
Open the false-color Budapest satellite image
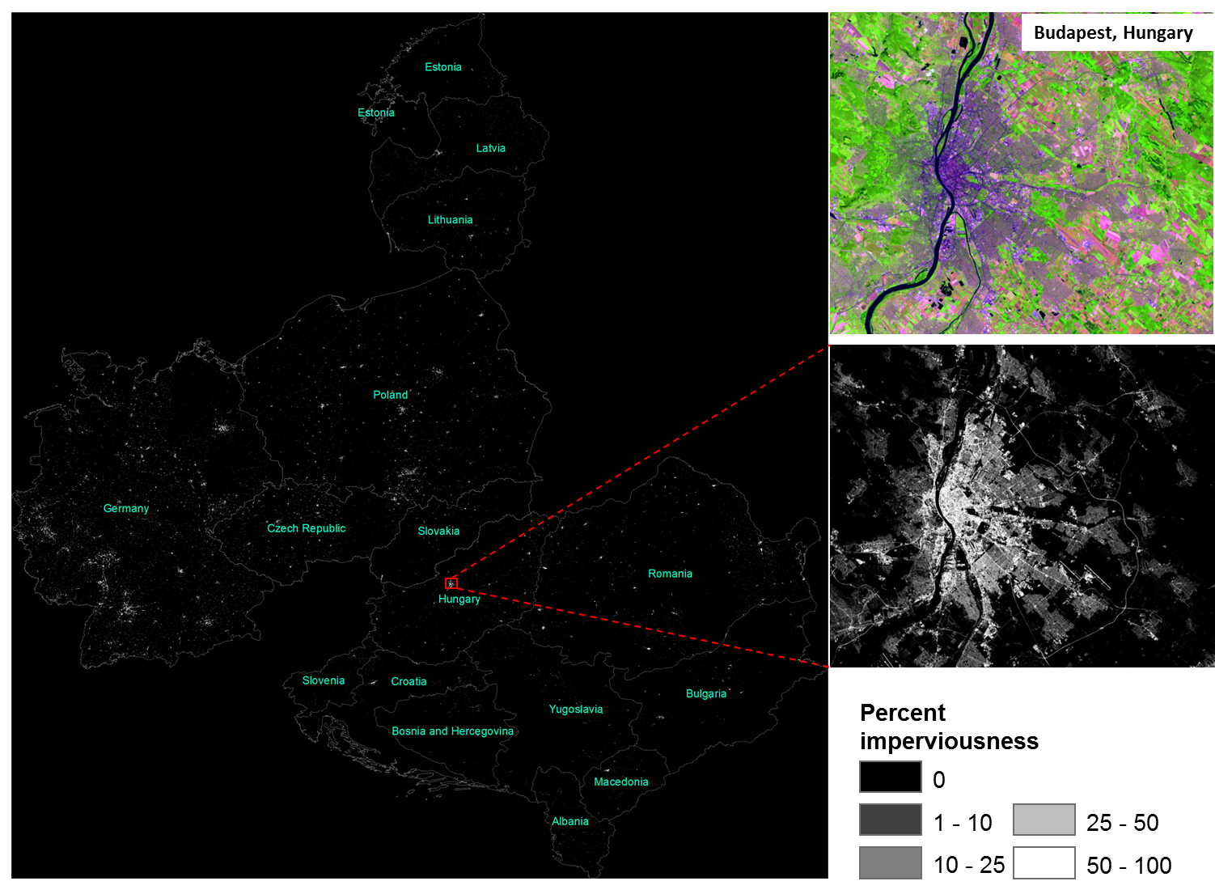click(1021, 186)
